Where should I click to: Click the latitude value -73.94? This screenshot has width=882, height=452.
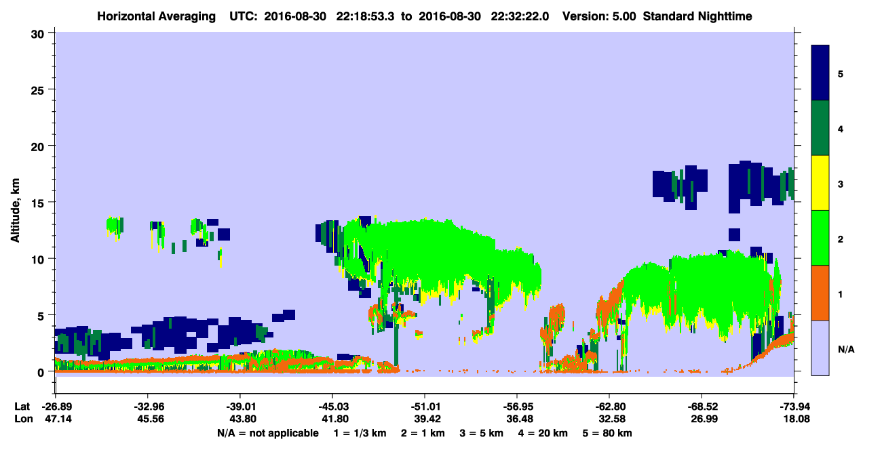coord(794,407)
